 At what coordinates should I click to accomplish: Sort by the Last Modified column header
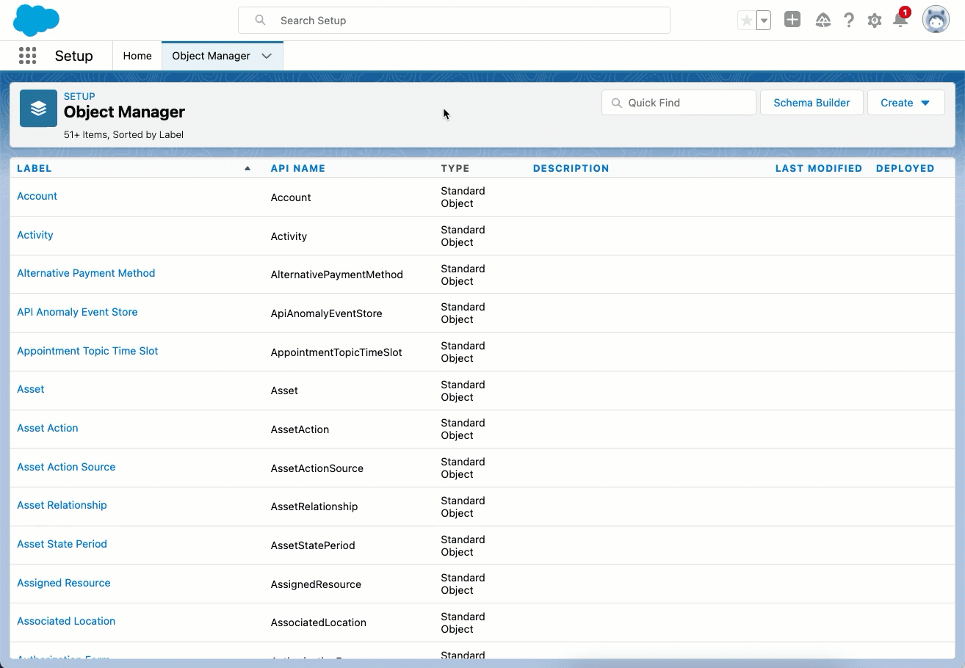[x=819, y=168]
